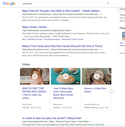This screenshot has height=127, width=125.
Task: Click the YouTube - Jun 30, 2012 source line
Action: pyautogui.click(x=62, y=108)
